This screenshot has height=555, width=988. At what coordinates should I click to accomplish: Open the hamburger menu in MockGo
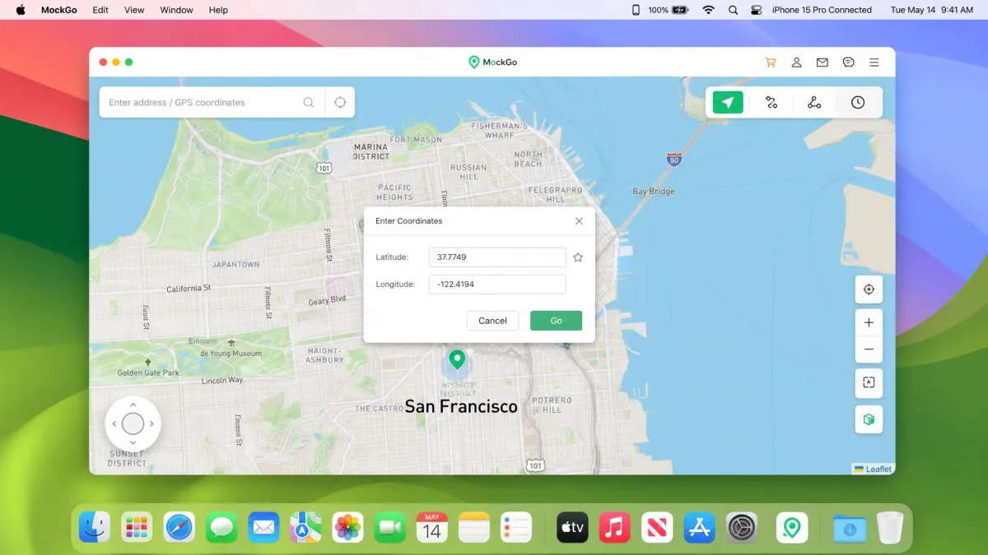[874, 62]
